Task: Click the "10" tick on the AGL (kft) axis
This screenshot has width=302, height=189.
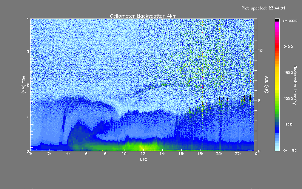Action: point(260,50)
